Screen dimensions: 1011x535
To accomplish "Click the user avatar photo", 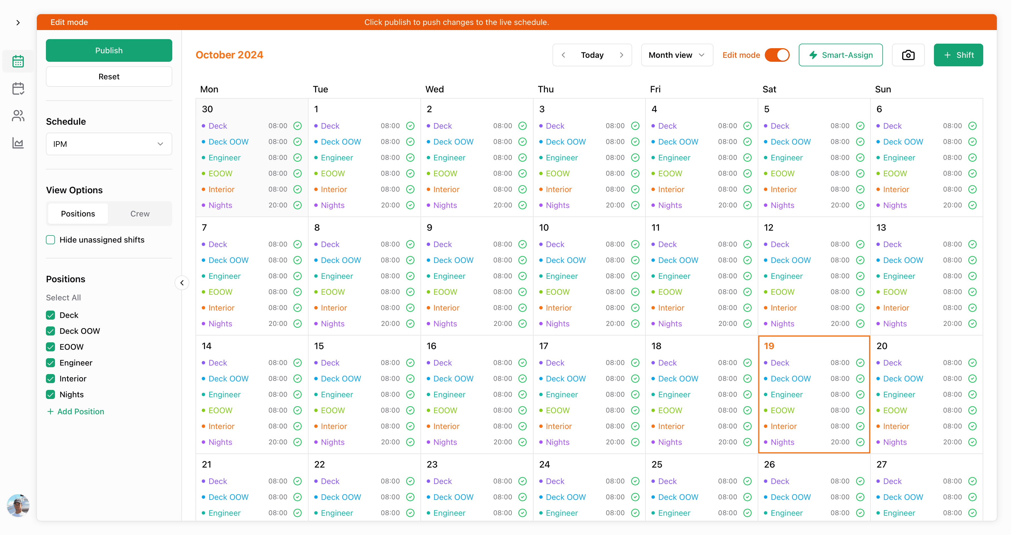I will pos(18,505).
